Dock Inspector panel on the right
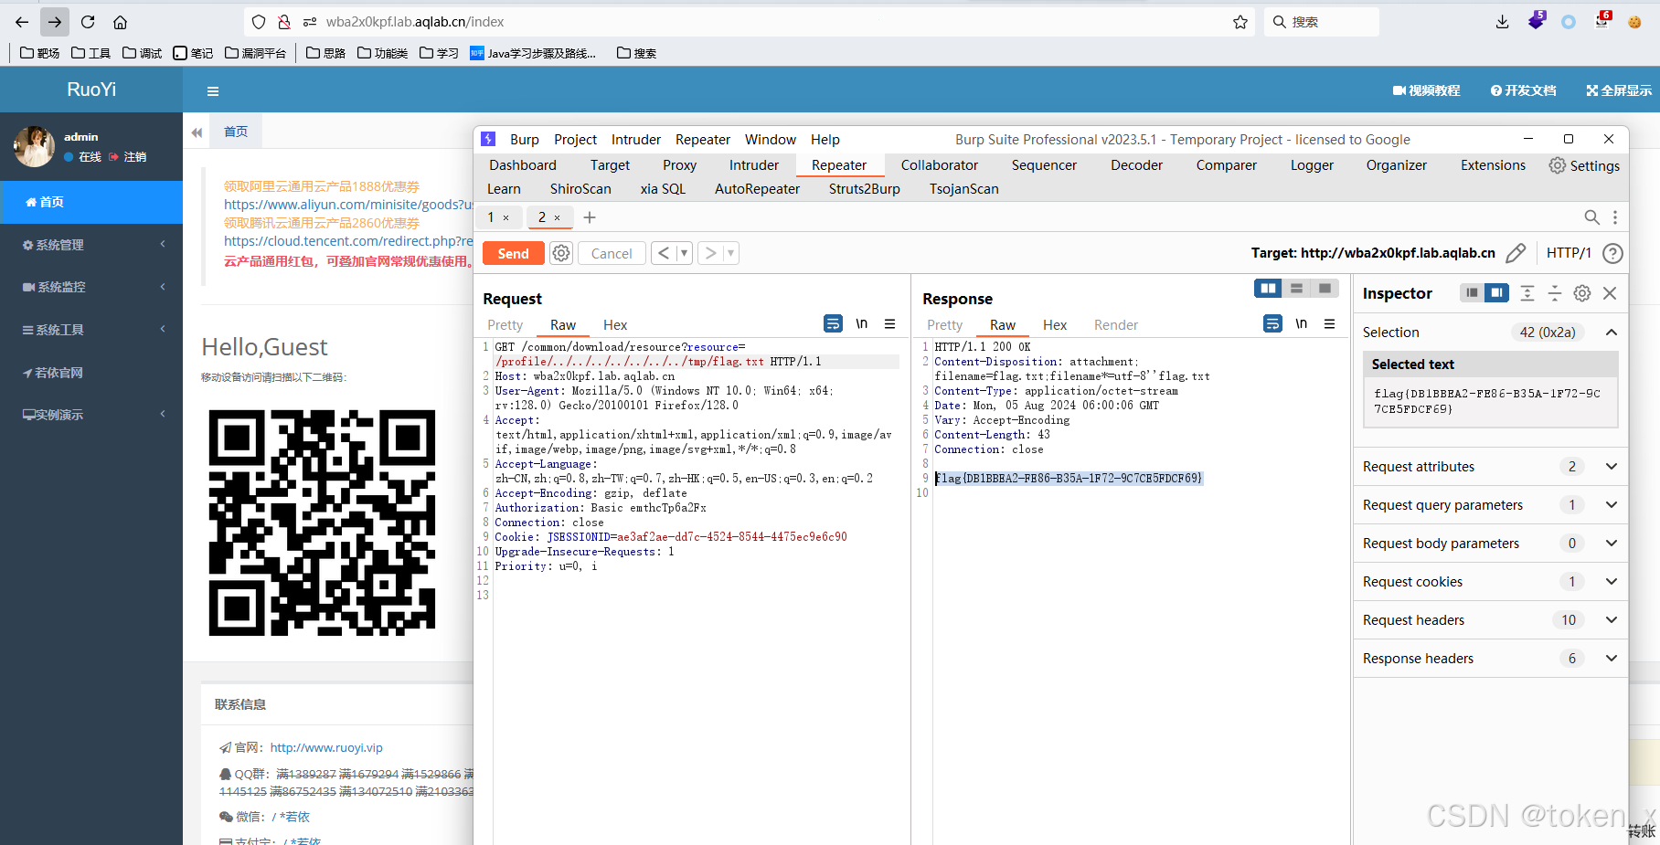The height and width of the screenshot is (845, 1660). [x=1496, y=292]
